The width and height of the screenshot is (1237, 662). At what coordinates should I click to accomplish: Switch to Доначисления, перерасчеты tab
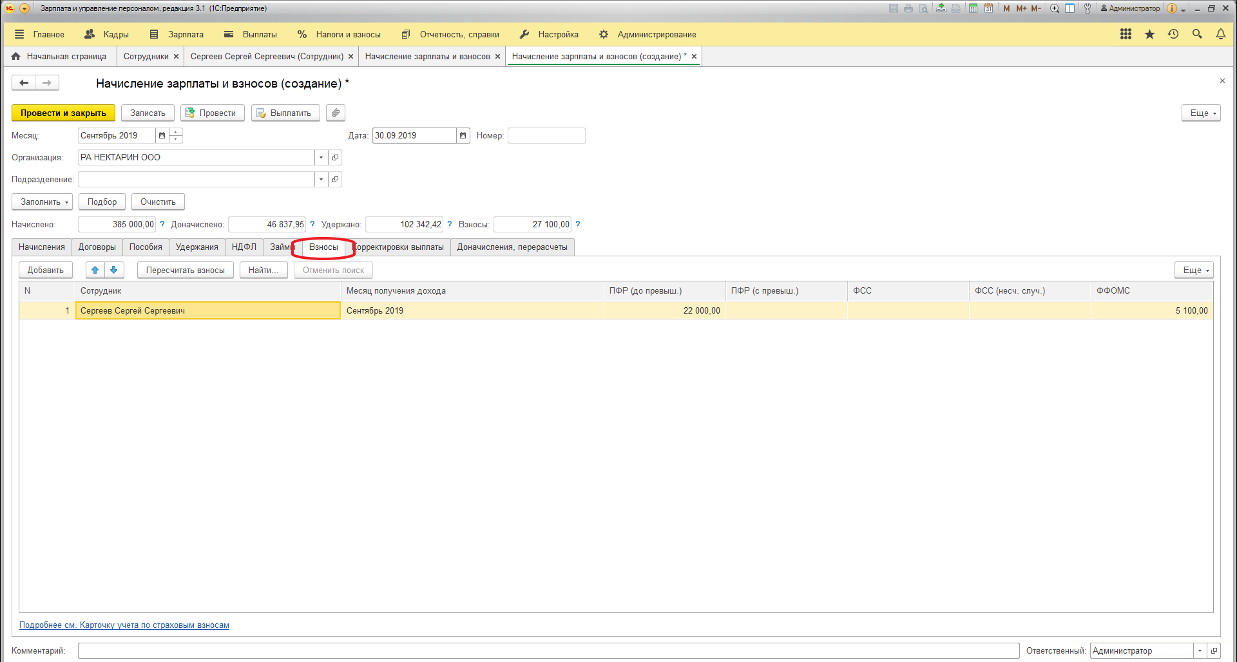[x=512, y=247]
